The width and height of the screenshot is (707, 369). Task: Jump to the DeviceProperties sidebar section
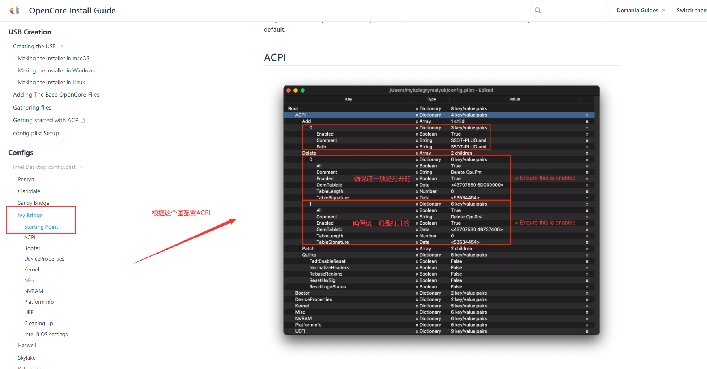[44, 259]
